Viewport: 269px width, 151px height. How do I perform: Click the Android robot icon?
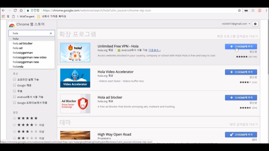pos(119,50)
